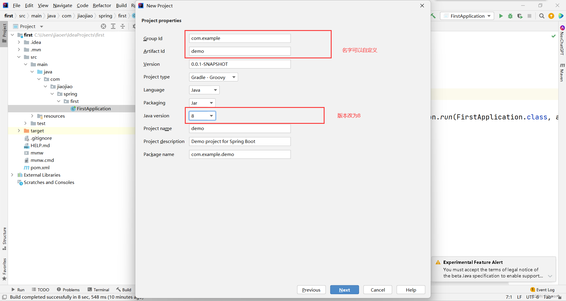Expand the resources folder
566x301 pixels.
[32, 116]
